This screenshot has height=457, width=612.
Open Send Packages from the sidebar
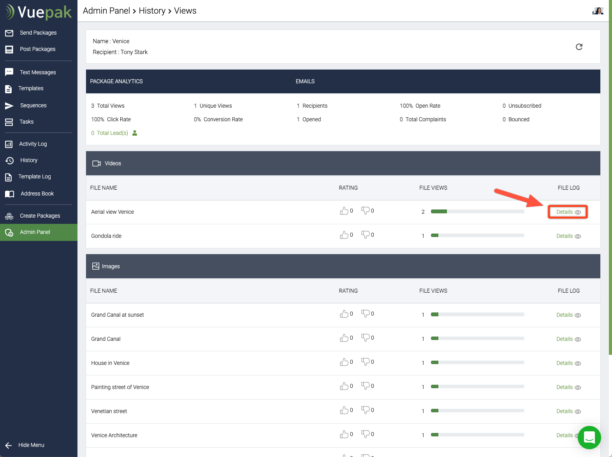pos(38,33)
